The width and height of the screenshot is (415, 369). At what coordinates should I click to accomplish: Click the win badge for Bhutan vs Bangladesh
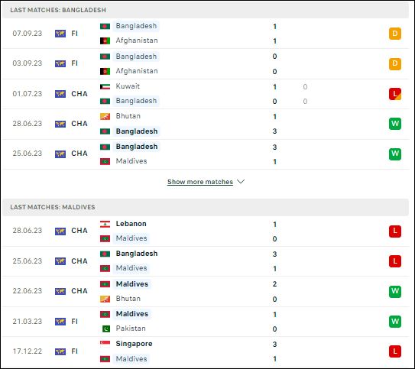coord(395,124)
